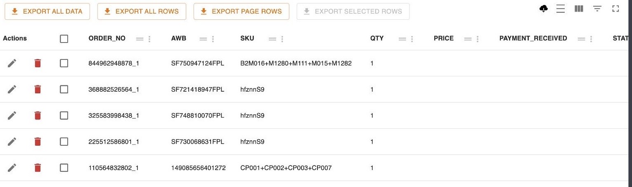Edit order 225512586801_1 row
This screenshot has height=187, width=632.
coord(12,142)
